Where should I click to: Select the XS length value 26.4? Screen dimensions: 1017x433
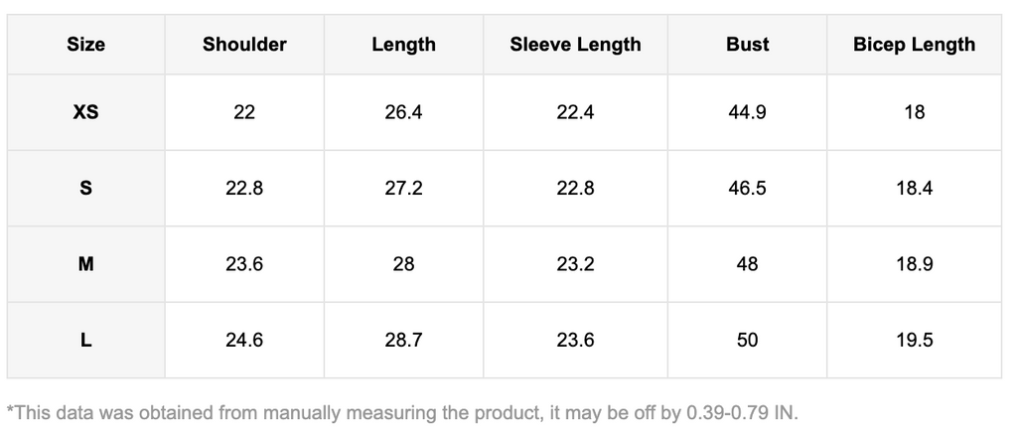pyautogui.click(x=403, y=112)
